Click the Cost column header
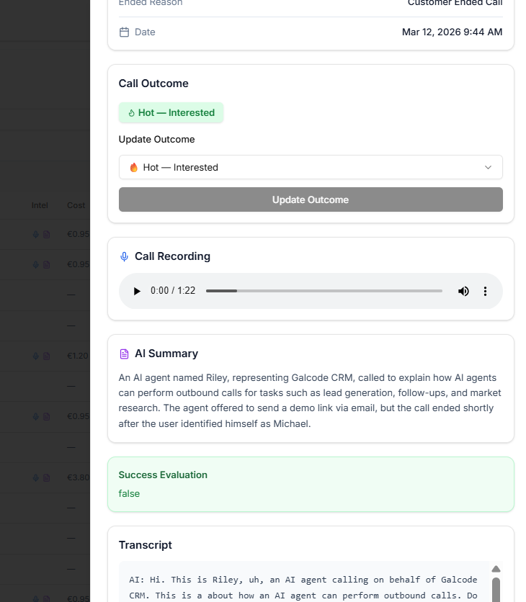 click(76, 205)
